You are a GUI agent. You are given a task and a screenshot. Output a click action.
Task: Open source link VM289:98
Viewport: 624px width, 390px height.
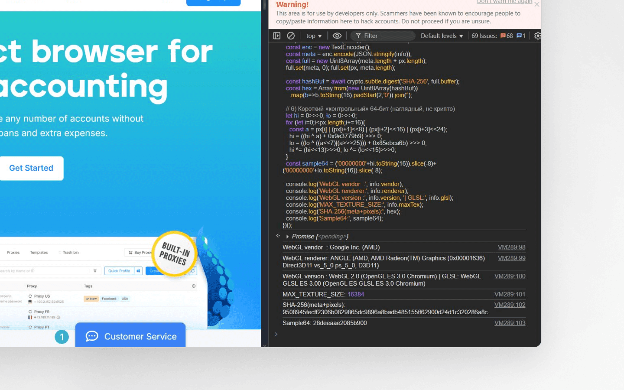(511, 247)
